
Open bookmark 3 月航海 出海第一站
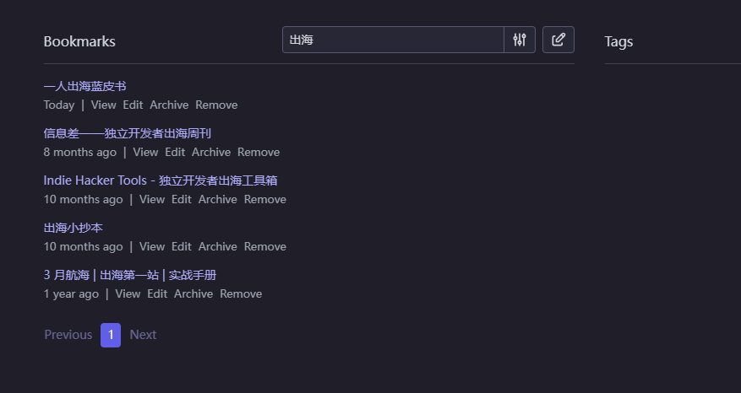pyautogui.click(x=130, y=275)
